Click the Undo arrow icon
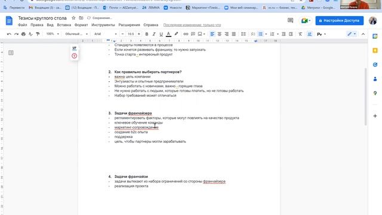 click(x=9, y=34)
